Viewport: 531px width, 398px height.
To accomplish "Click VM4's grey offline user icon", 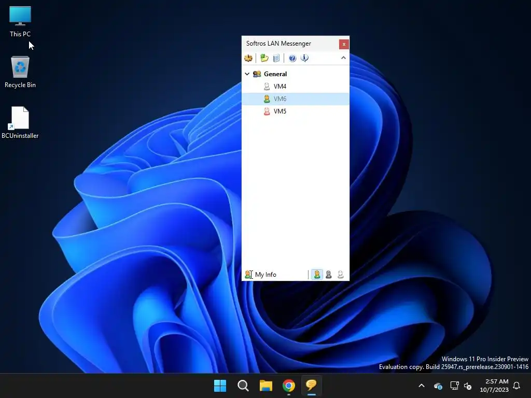I will point(267,87).
